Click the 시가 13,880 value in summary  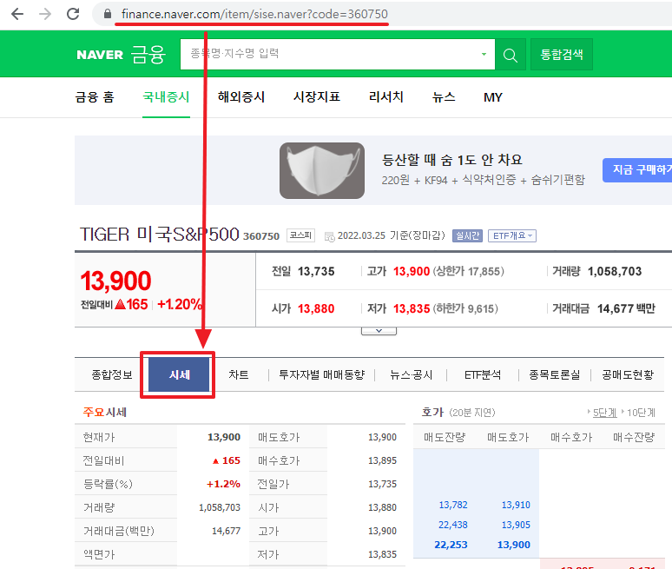pos(316,308)
